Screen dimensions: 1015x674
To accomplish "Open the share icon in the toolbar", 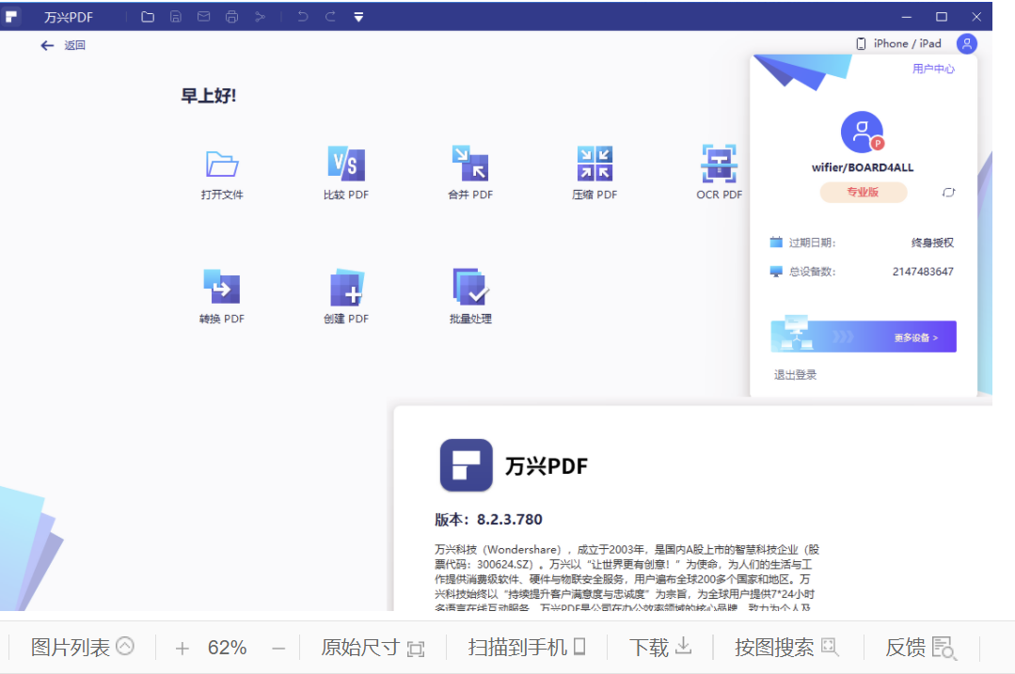I will [x=261, y=16].
